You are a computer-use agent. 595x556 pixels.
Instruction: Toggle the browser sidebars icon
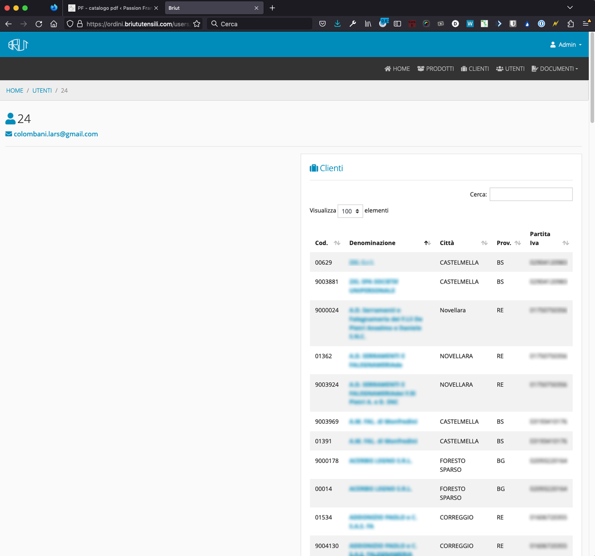tap(397, 24)
